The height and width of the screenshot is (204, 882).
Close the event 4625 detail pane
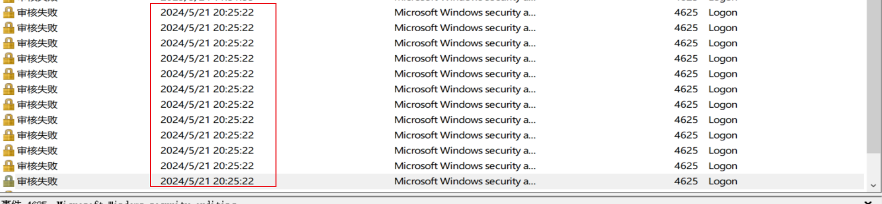coord(869,202)
